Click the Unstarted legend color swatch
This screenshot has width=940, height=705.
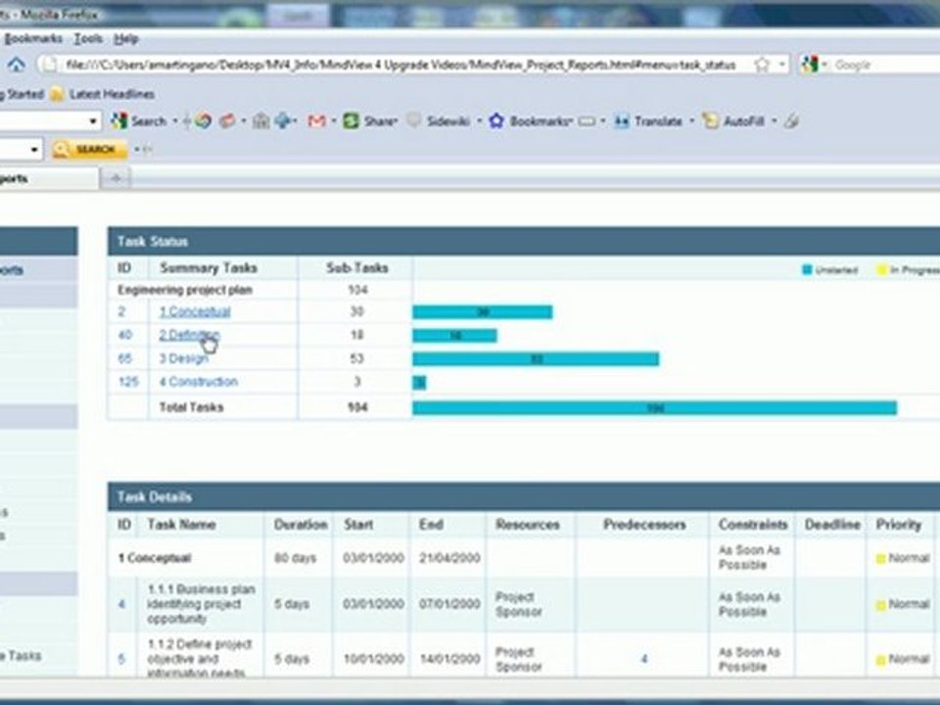[x=807, y=270]
